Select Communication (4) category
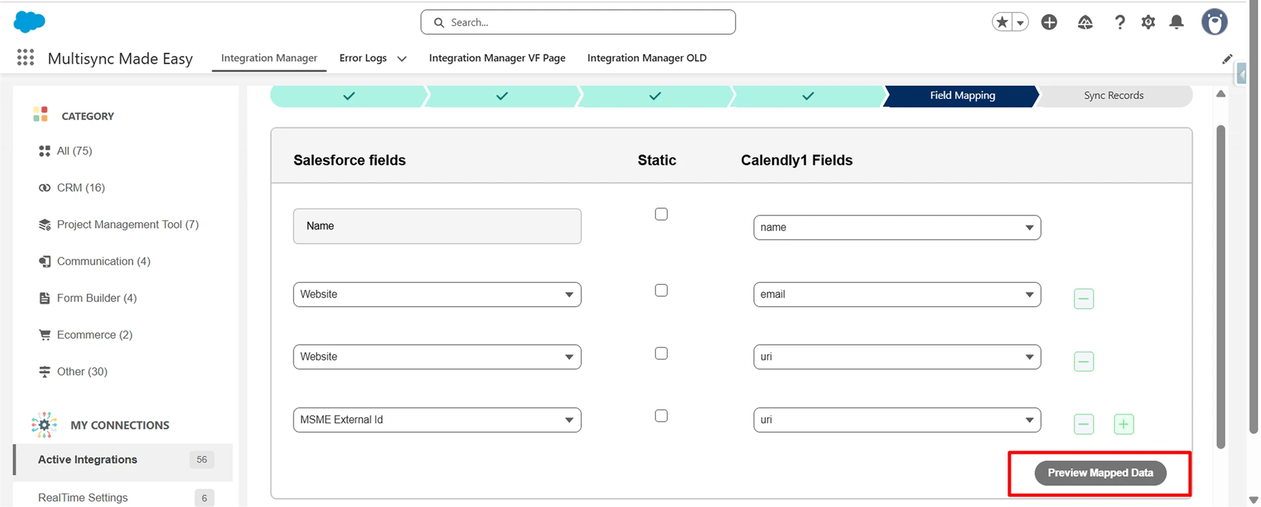This screenshot has width=1261, height=507. point(104,261)
